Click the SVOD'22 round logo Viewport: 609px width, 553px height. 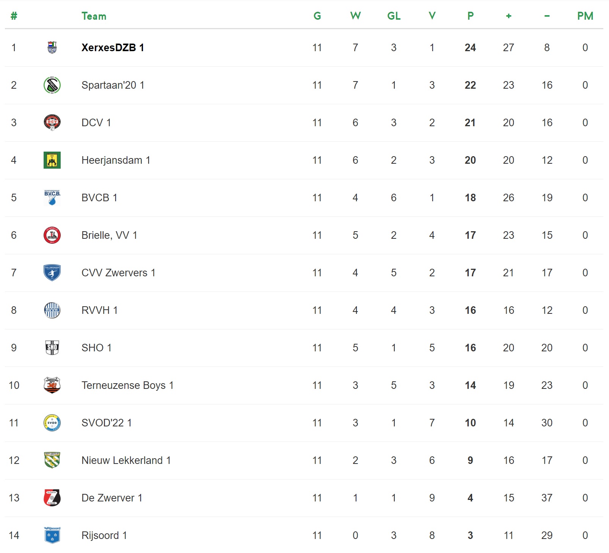coord(52,423)
